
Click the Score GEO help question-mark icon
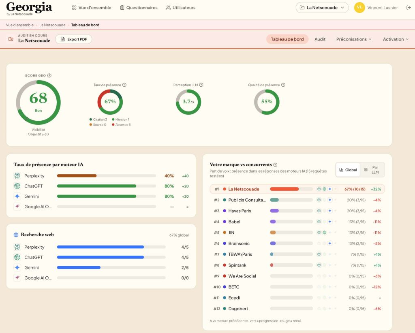tap(49, 75)
